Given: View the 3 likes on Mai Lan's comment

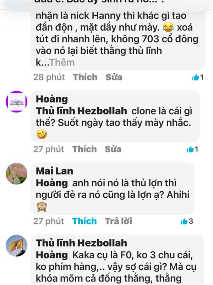Looking at the screenshot, I should coord(187,221).
